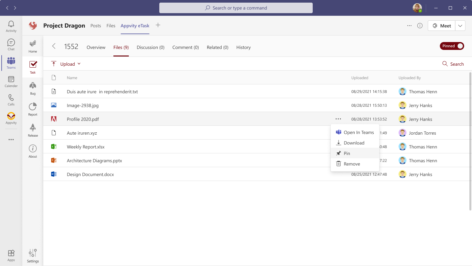
Task: Expand the Meet button dropdown chevron
Action: (x=460, y=25)
